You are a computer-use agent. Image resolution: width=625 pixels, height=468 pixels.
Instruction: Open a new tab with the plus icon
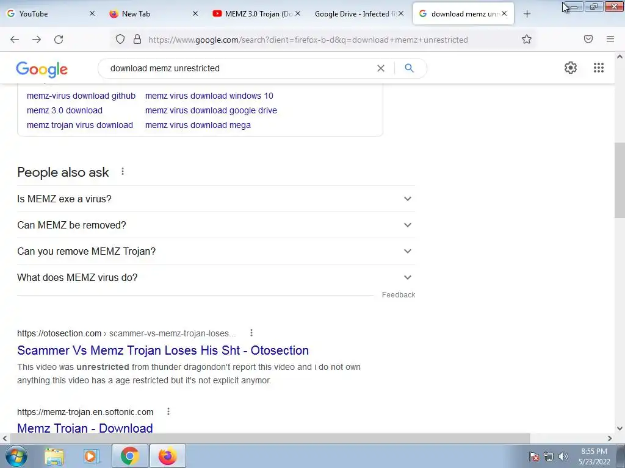click(x=527, y=14)
